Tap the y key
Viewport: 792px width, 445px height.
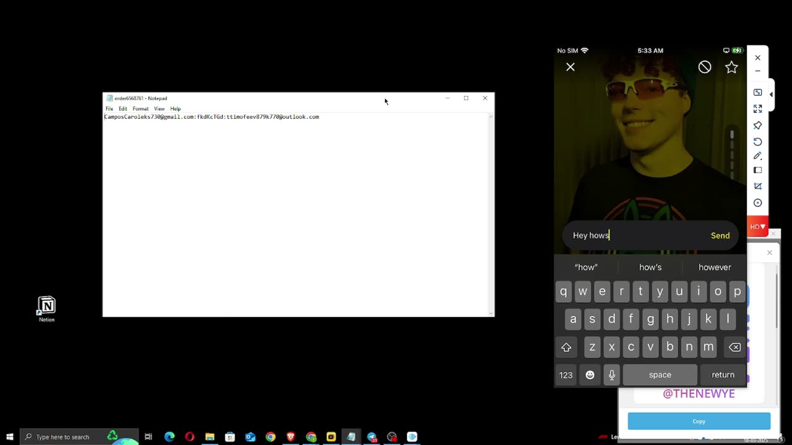pyautogui.click(x=660, y=292)
